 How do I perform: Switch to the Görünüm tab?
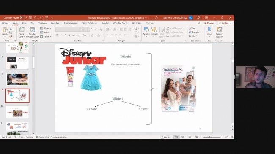[x=137, y=23]
